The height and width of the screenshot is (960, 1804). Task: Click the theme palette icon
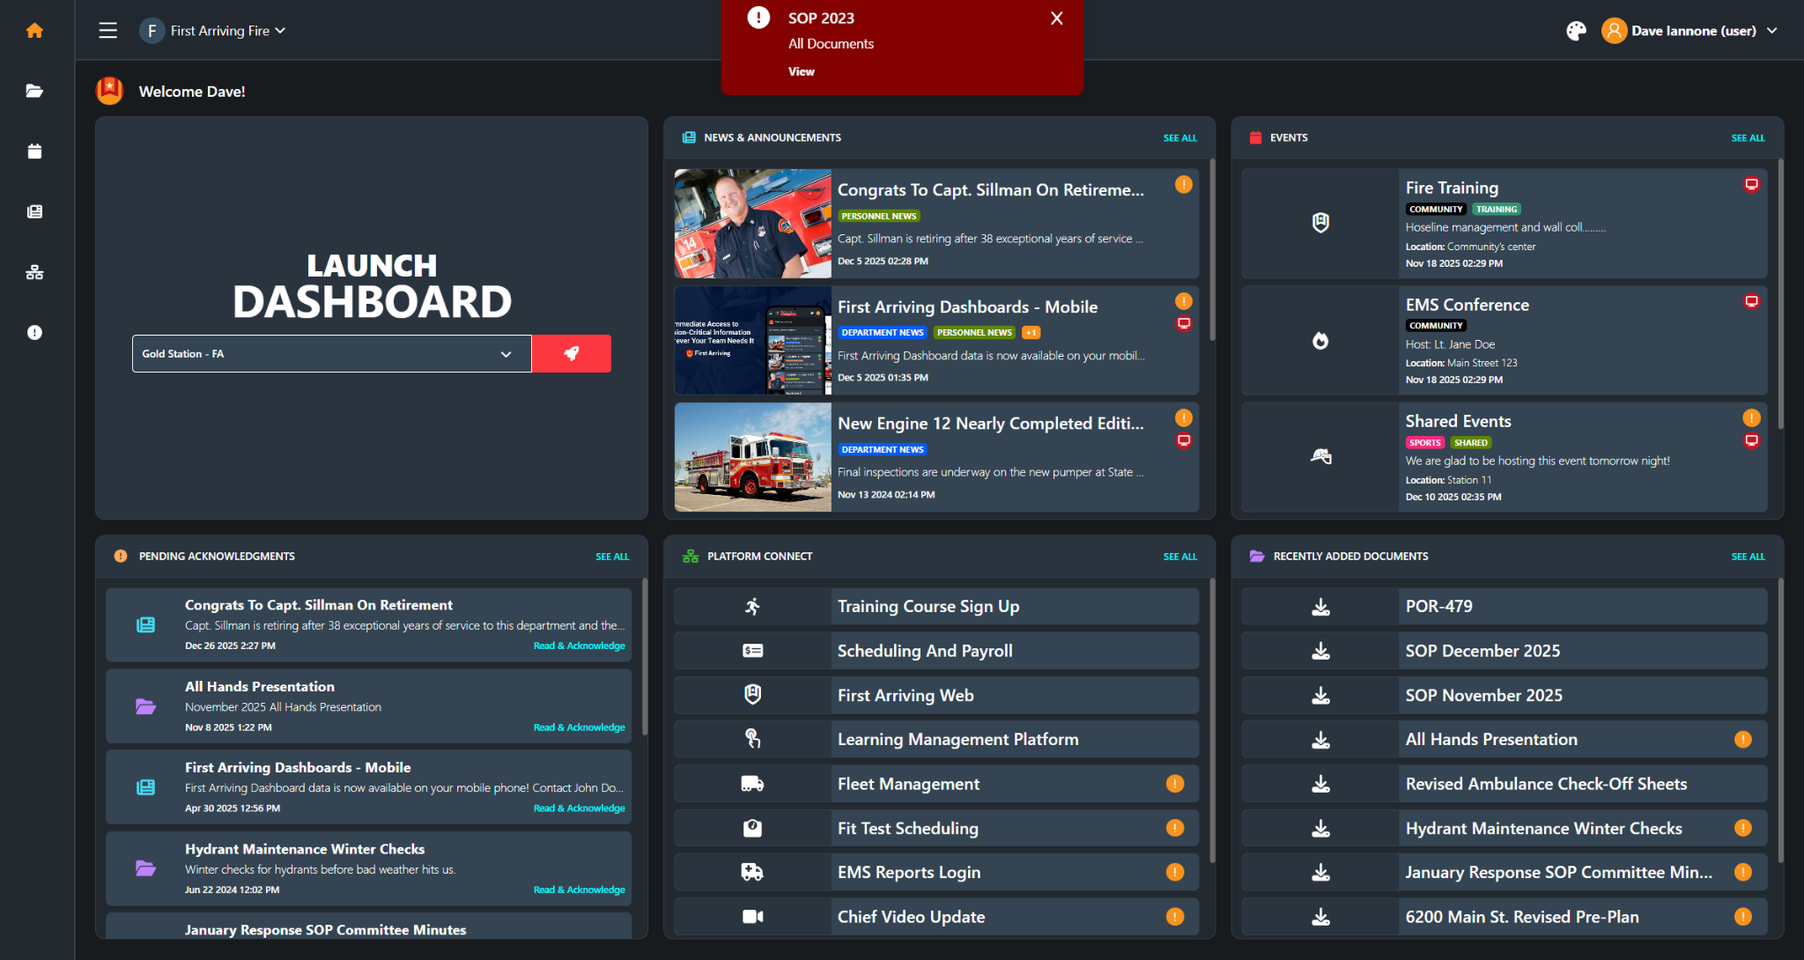click(1576, 31)
